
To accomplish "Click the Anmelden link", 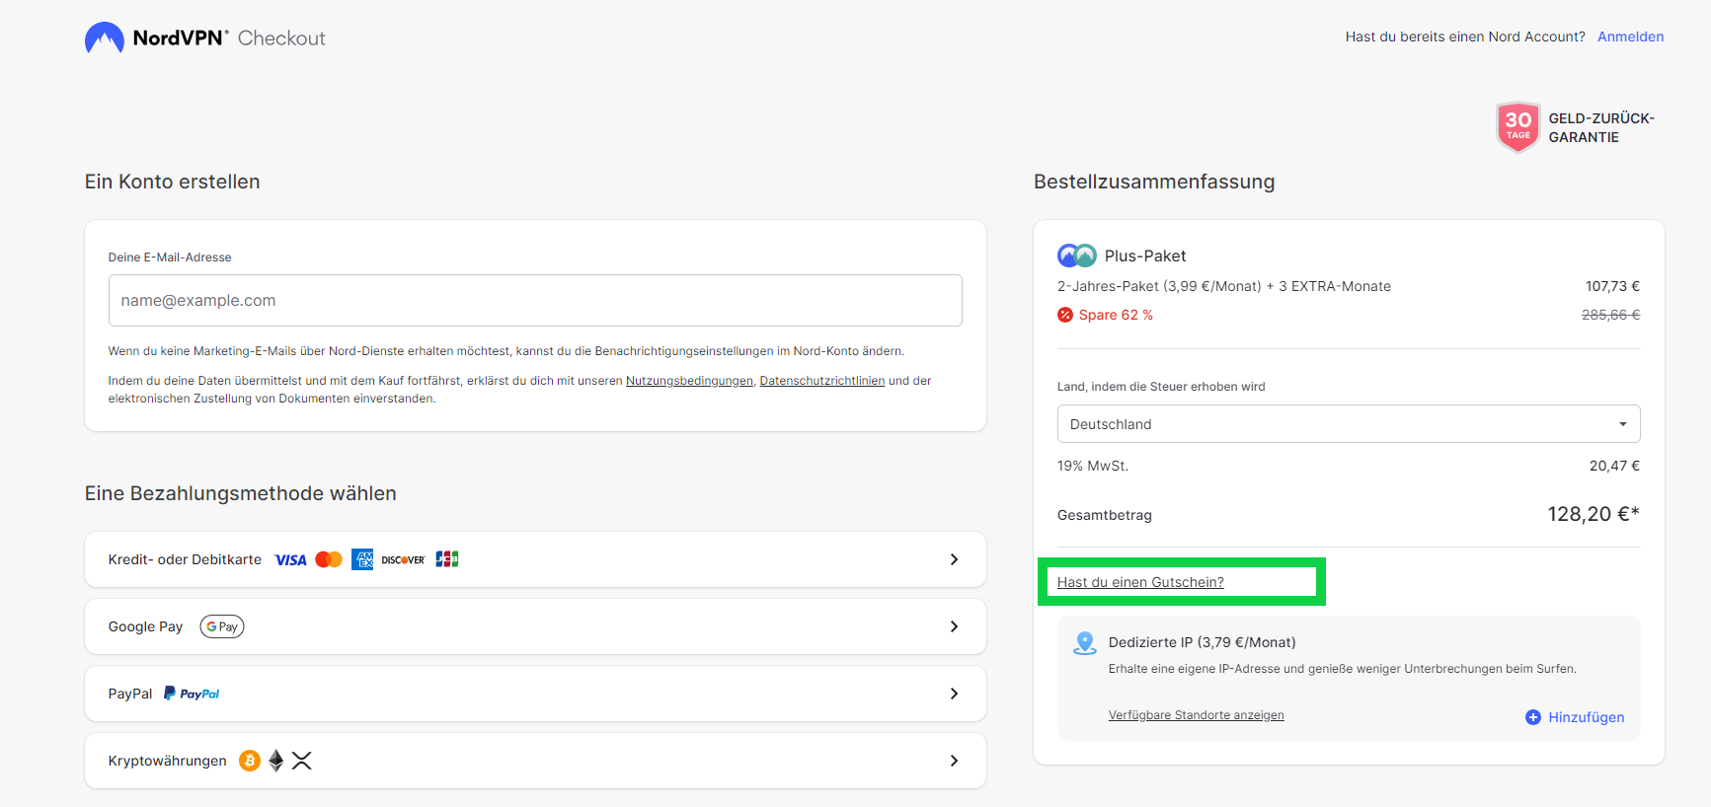I will (x=1630, y=37).
